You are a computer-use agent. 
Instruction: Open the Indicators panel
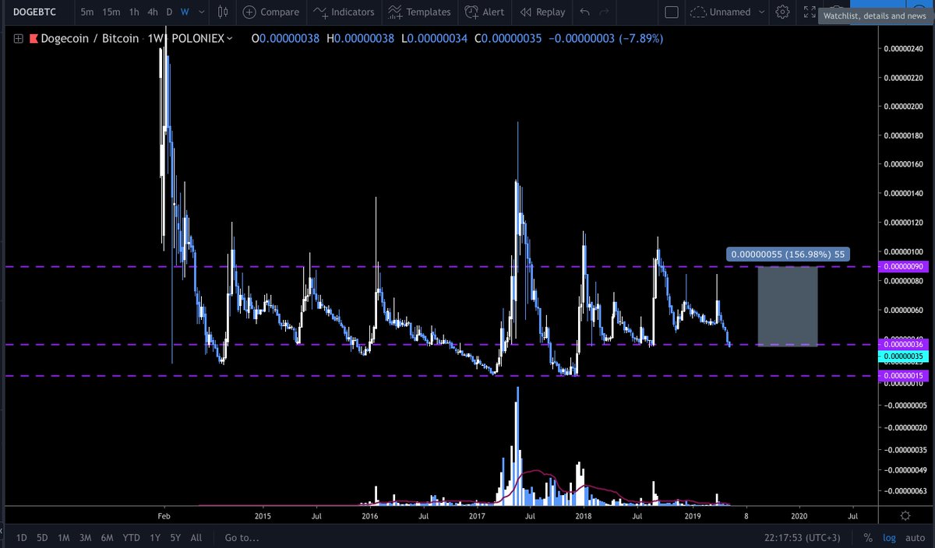point(344,12)
